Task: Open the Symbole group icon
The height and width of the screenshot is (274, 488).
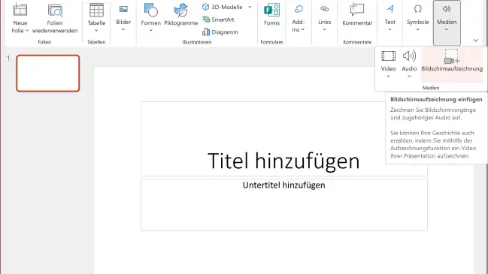Action: [x=417, y=9]
